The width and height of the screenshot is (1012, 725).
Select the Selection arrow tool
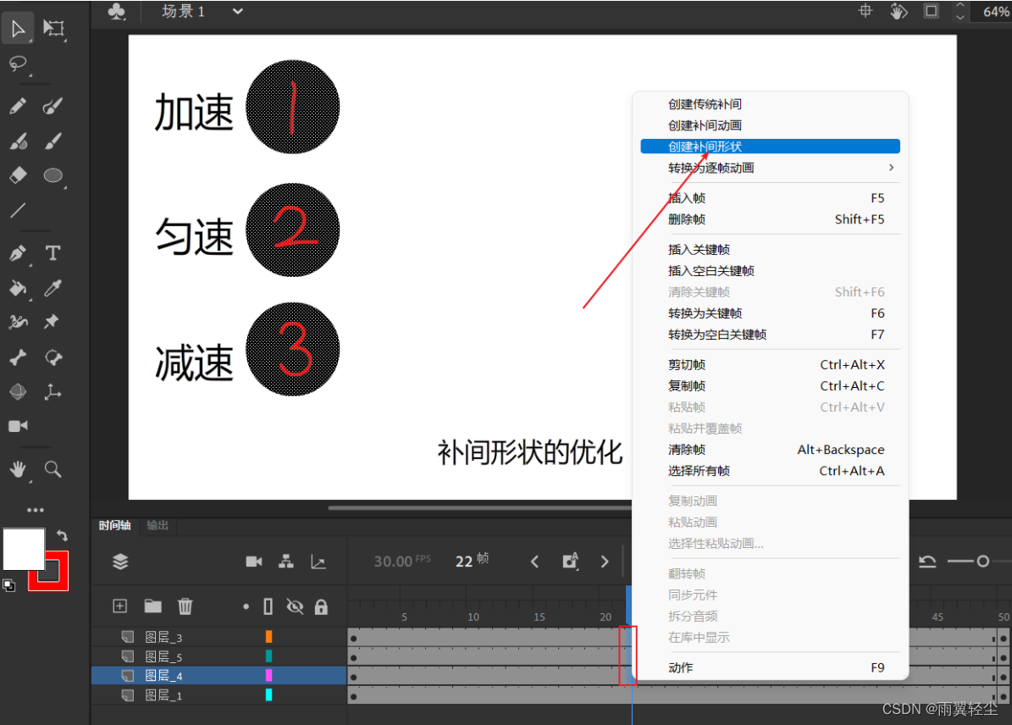coord(18,29)
